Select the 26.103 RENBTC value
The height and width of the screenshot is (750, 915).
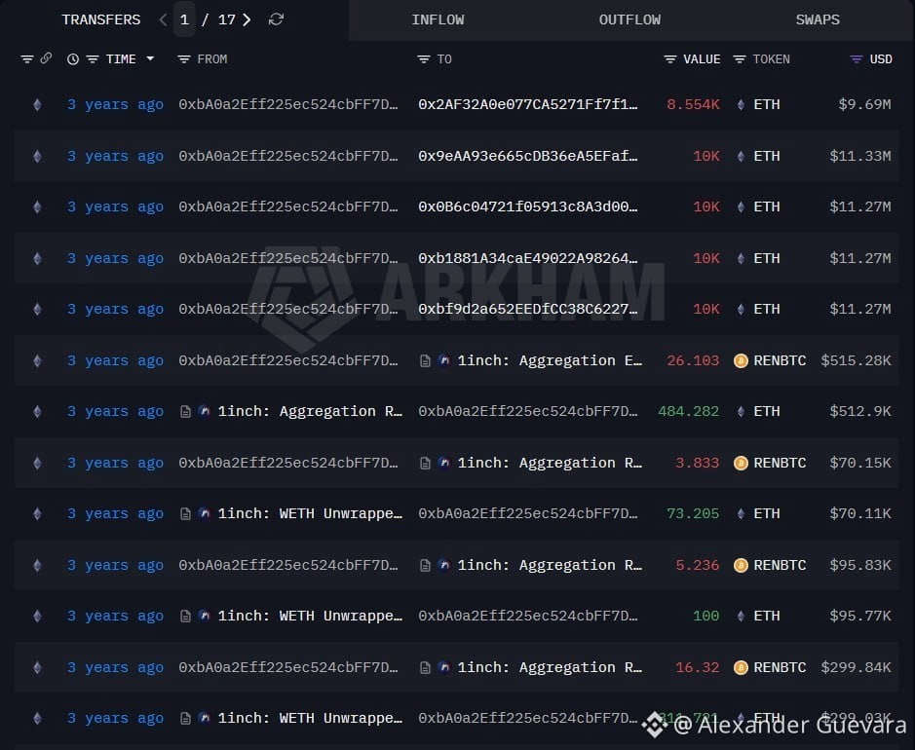[x=693, y=360]
